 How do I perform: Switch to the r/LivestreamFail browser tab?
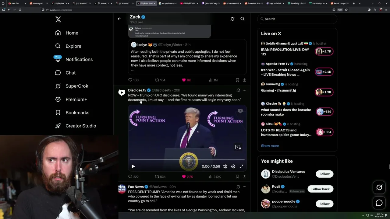point(233,3)
